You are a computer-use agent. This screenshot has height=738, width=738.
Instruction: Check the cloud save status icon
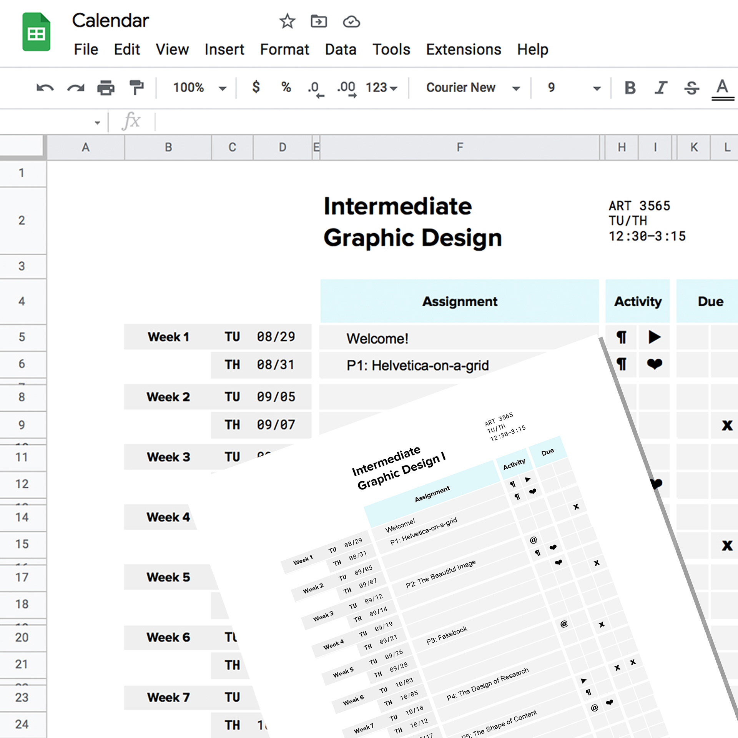[351, 22]
